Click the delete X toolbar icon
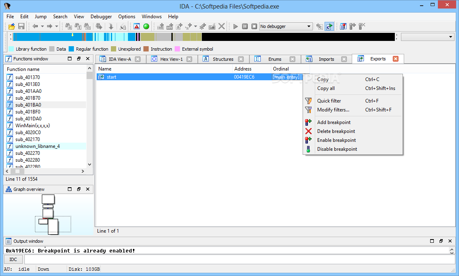The height and width of the screenshot is (276, 459). (x=222, y=27)
